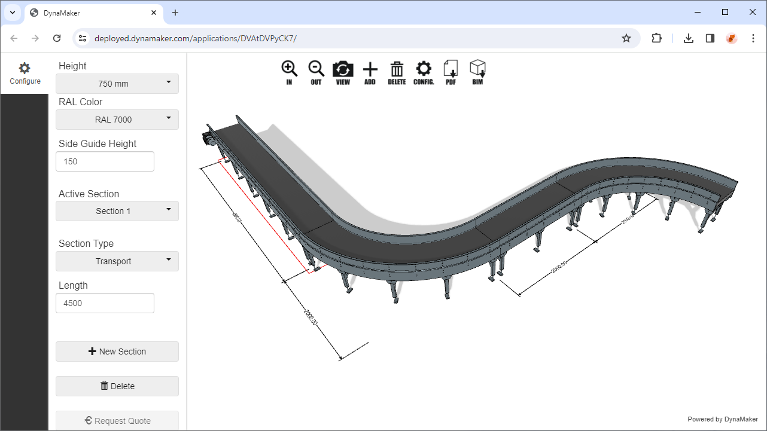Screen dimensions: 767x431
Task: Open the Active Section dropdown
Action: [117, 211]
